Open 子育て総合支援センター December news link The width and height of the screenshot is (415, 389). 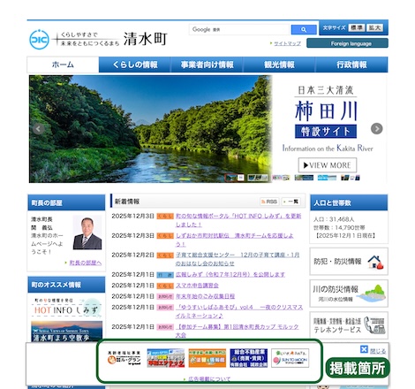238,259
